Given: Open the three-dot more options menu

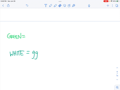Looking at the screenshot, I should 112,5.
